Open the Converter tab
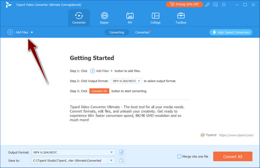This screenshot has height=168, width=260. (79, 18)
